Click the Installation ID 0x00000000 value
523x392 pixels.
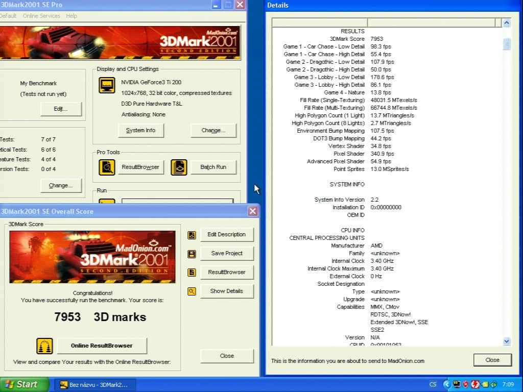coord(386,207)
